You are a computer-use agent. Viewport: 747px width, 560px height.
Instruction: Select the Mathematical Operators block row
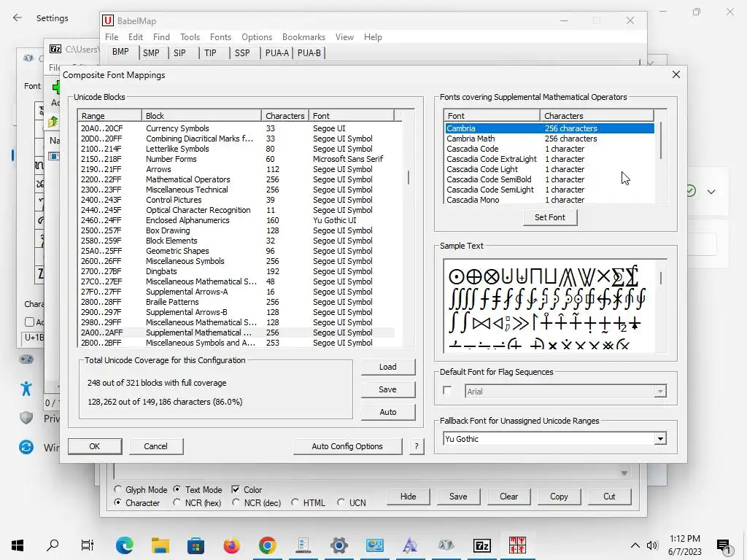coord(236,179)
